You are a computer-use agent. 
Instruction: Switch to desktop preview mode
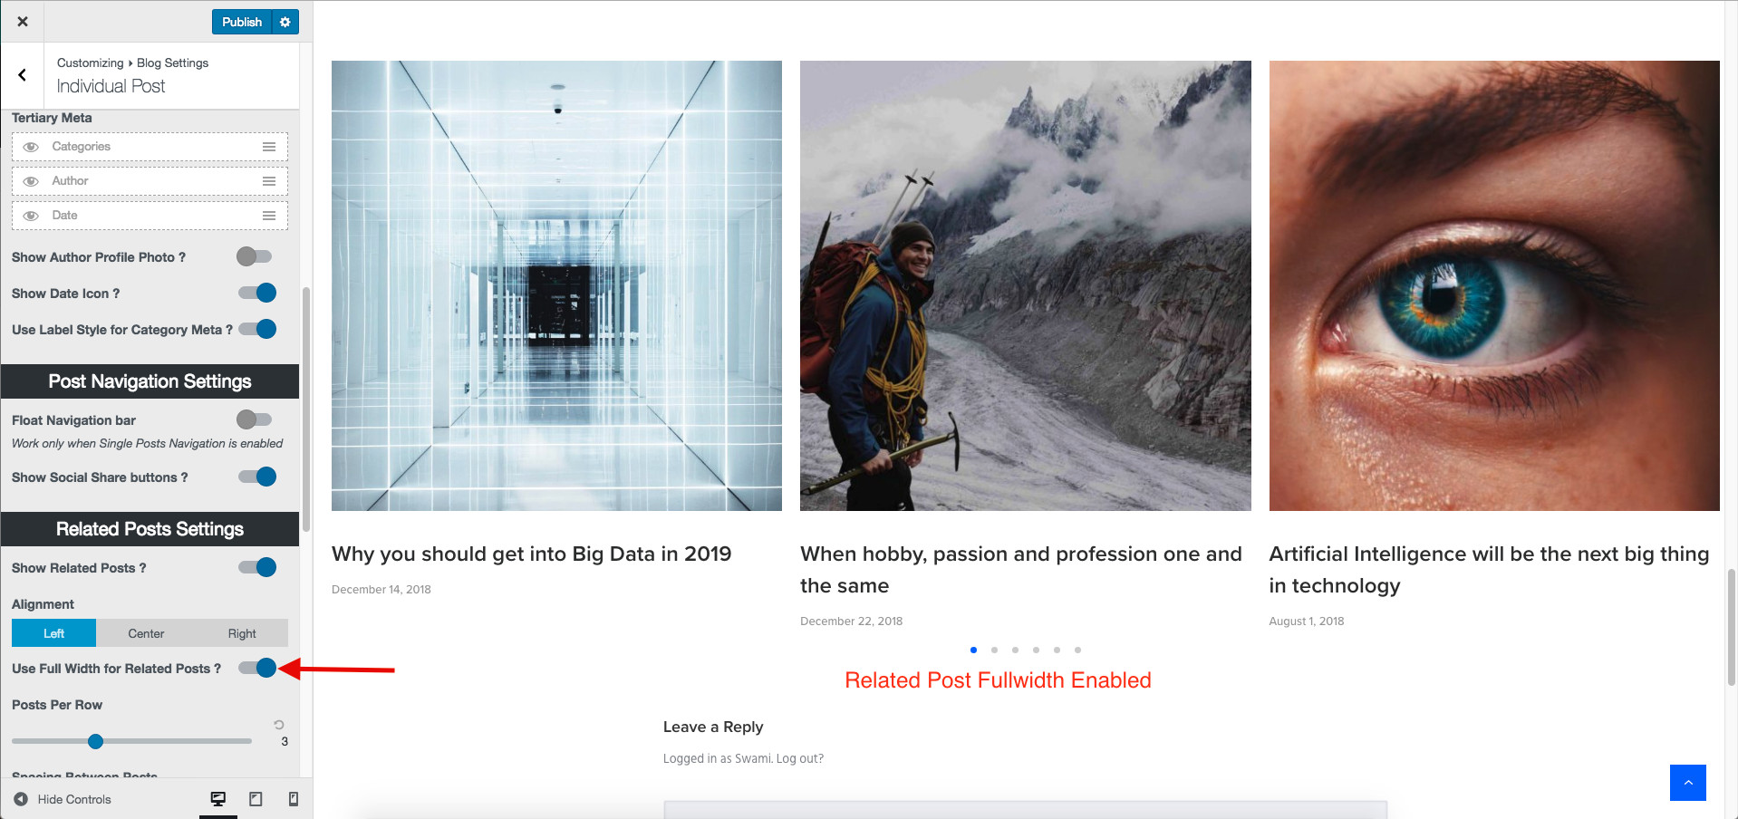coord(218,799)
